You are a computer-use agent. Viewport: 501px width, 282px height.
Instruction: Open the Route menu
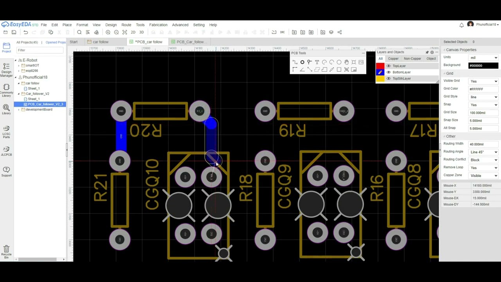coord(126,25)
